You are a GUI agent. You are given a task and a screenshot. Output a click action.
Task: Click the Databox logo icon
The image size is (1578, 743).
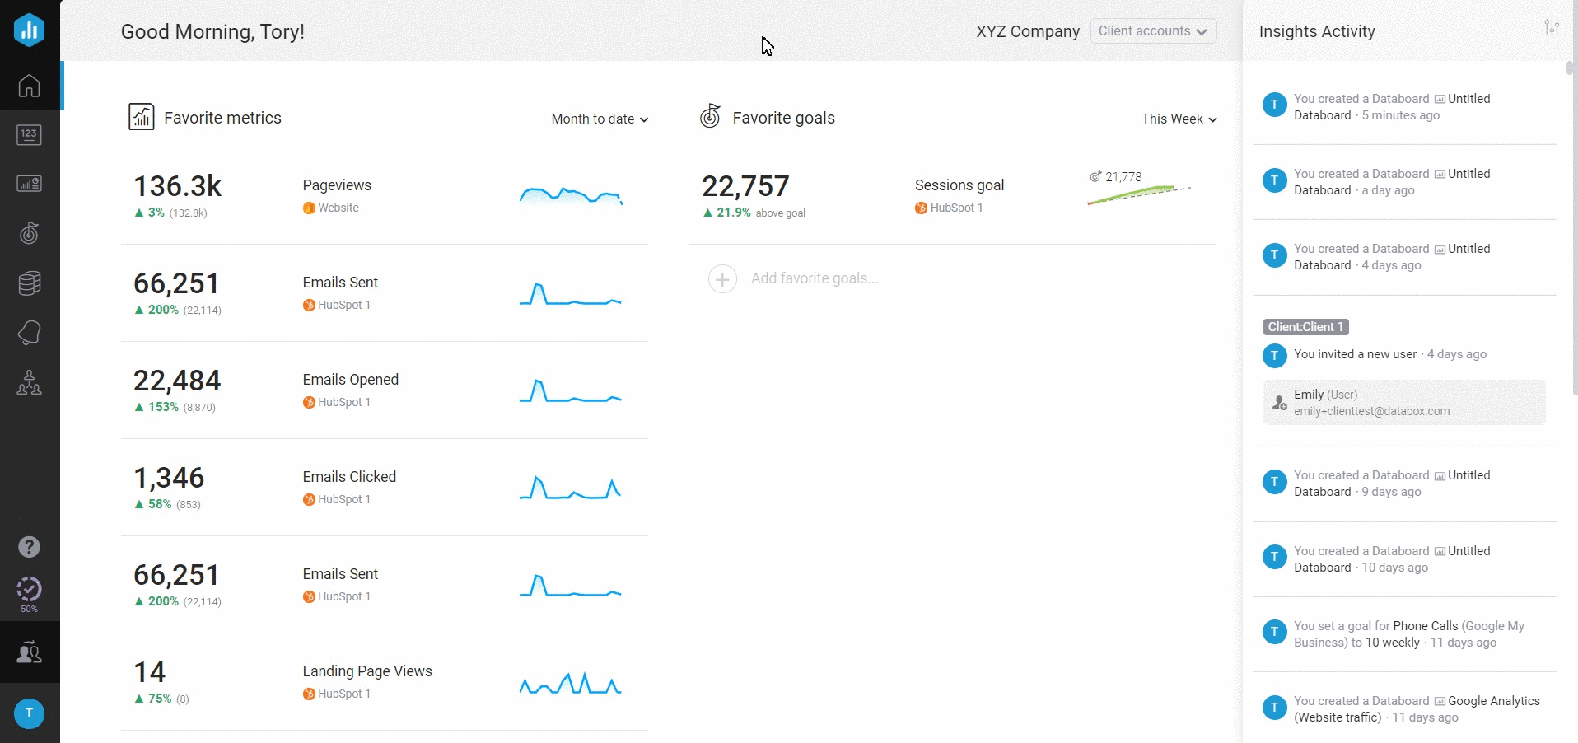point(29,30)
